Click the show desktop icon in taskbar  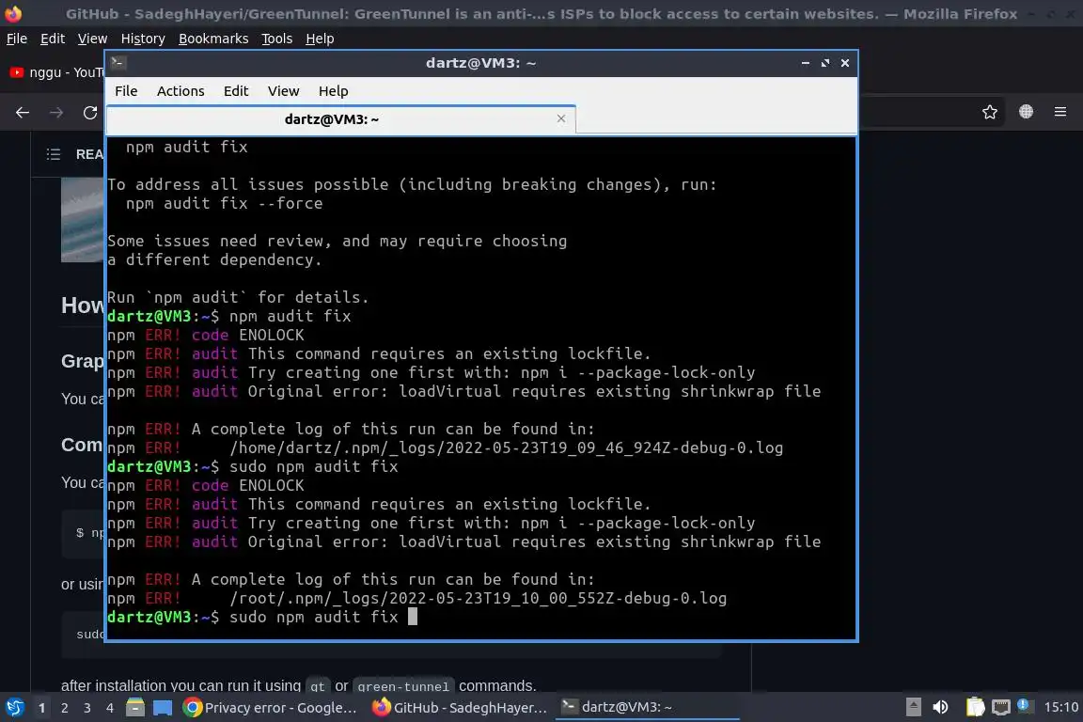tap(163, 708)
